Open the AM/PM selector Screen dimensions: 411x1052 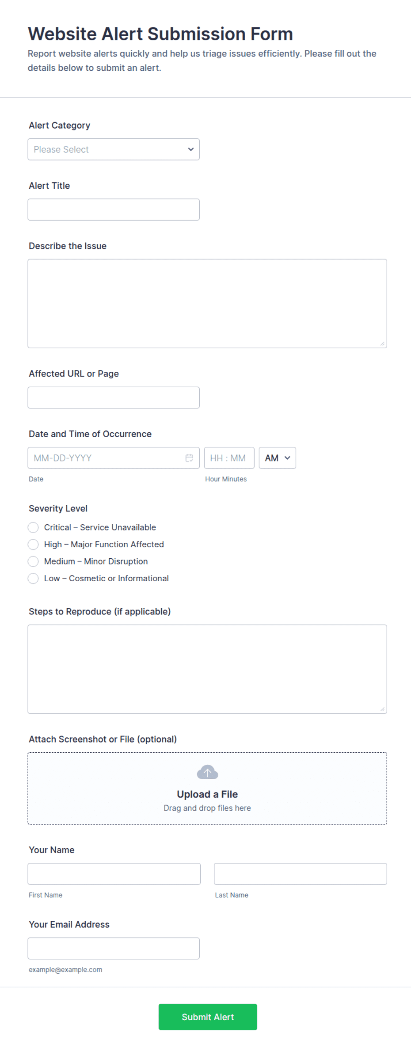[277, 458]
